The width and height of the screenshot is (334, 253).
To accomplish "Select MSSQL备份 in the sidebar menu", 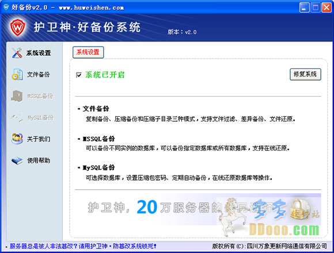I will [40, 96].
